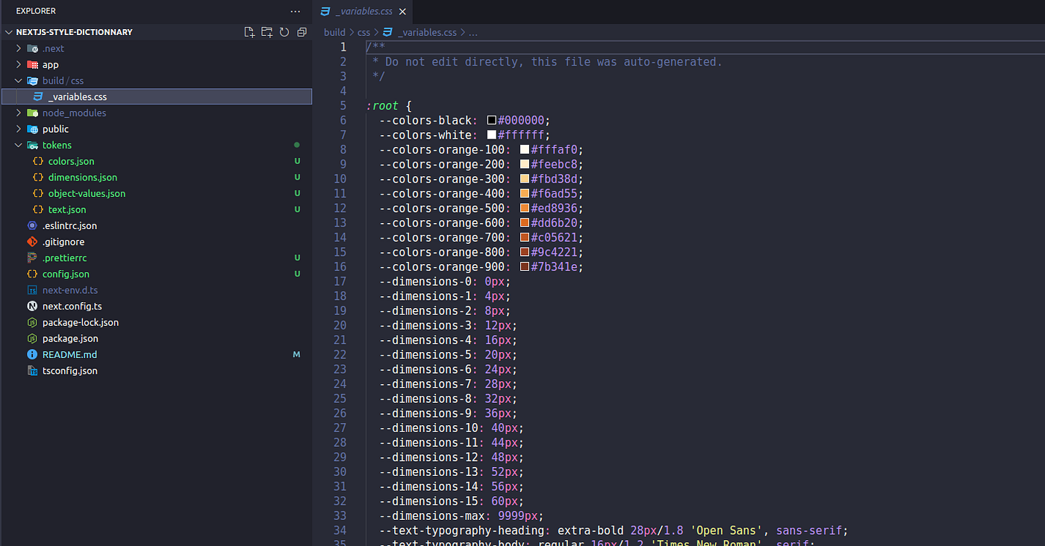Click the white #ffffff color swatch
The height and width of the screenshot is (546, 1045).
click(x=492, y=135)
